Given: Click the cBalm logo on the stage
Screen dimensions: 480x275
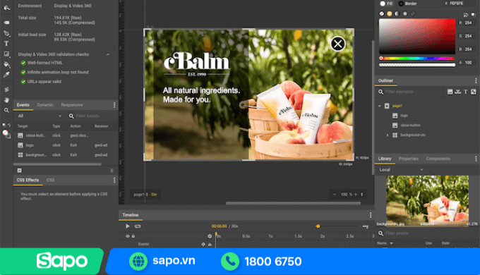Looking at the screenshot, I should tap(196, 64).
